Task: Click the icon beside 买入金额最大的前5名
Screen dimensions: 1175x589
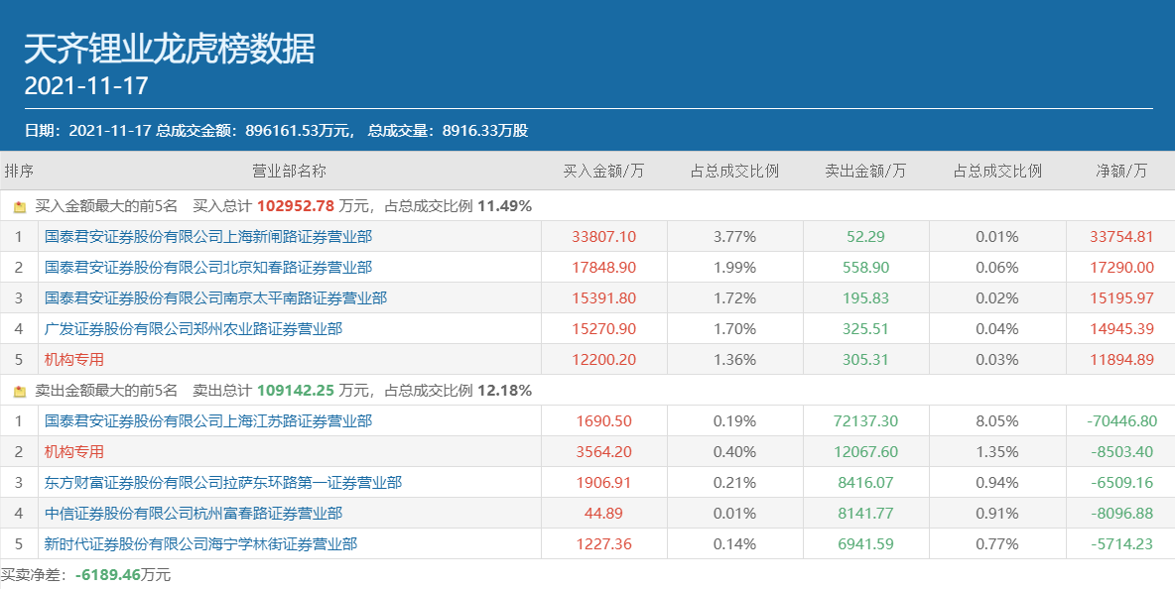Action: 20,207
